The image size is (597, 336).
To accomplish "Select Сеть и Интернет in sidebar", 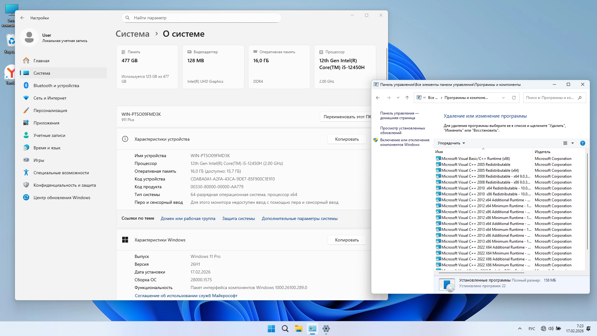I will click(x=50, y=98).
